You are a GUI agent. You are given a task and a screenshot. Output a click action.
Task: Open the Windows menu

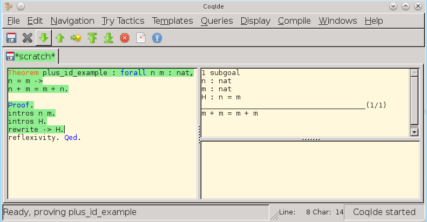338,21
